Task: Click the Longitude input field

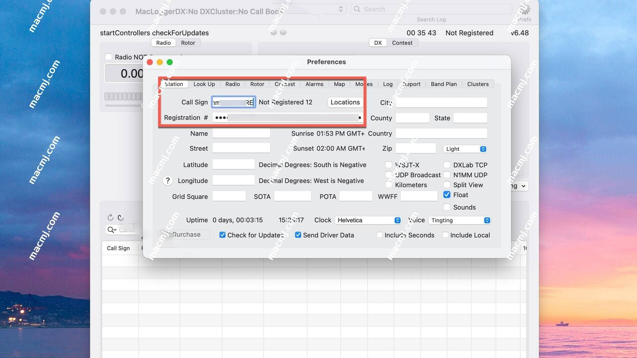Action: pyautogui.click(x=234, y=180)
